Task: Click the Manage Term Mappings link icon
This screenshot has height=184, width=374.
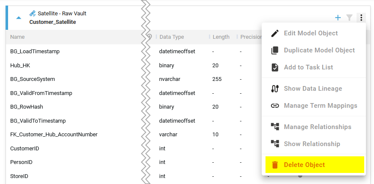Action: (275, 106)
